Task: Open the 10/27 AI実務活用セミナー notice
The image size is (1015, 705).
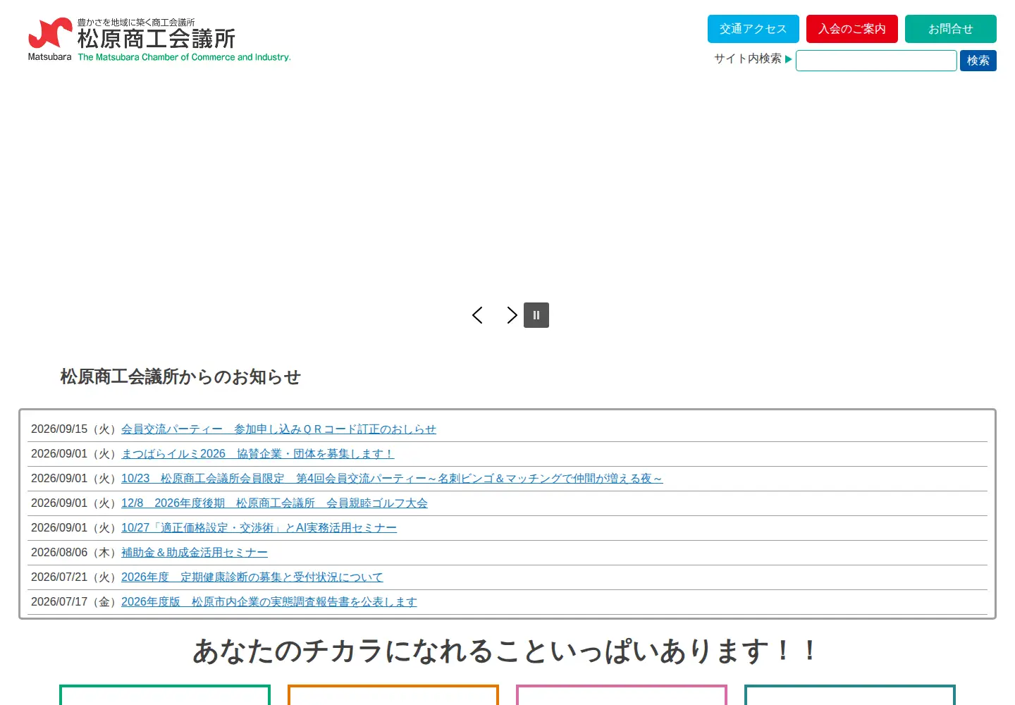Action: coord(259,528)
